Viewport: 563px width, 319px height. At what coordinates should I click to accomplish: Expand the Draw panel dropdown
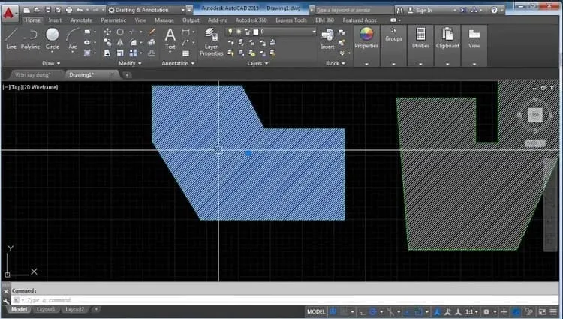tap(51, 63)
